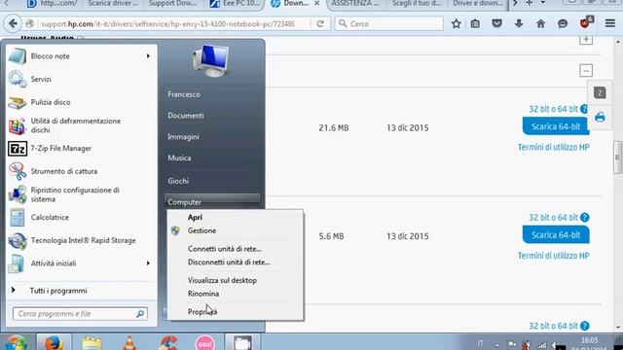The height and width of the screenshot is (350, 623).
Task: Open Immagini from Start menu
Action: [x=183, y=137]
